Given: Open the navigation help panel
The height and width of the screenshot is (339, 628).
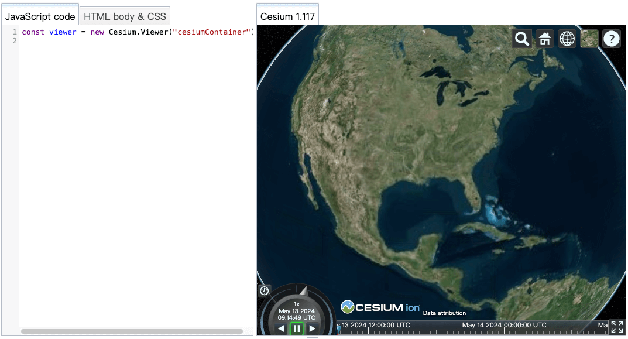Looking at the screenshot, I should [x=611, y=39].
